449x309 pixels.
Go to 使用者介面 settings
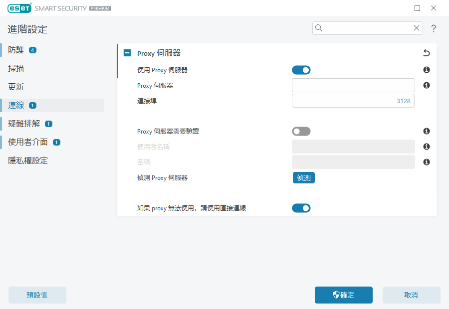[28, 142]
